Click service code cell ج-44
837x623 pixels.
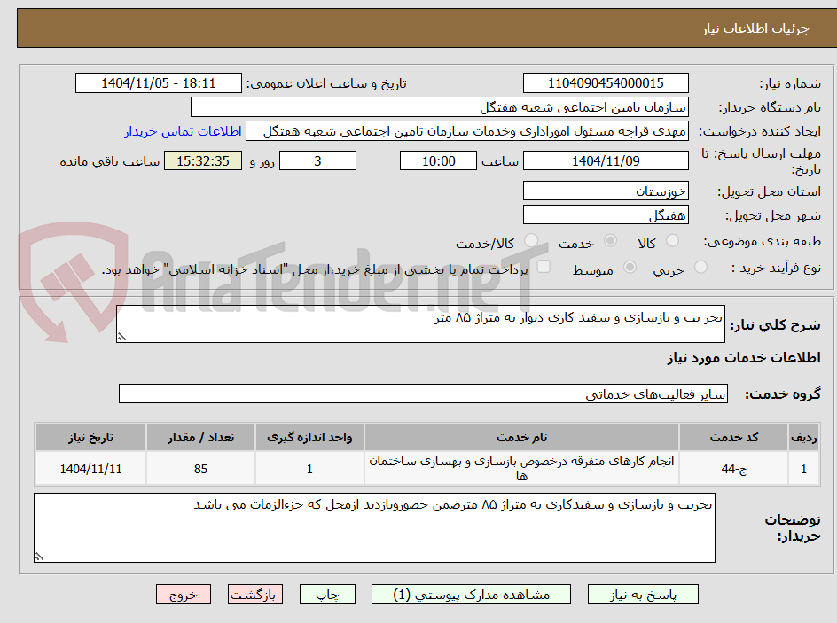(733, 468)
